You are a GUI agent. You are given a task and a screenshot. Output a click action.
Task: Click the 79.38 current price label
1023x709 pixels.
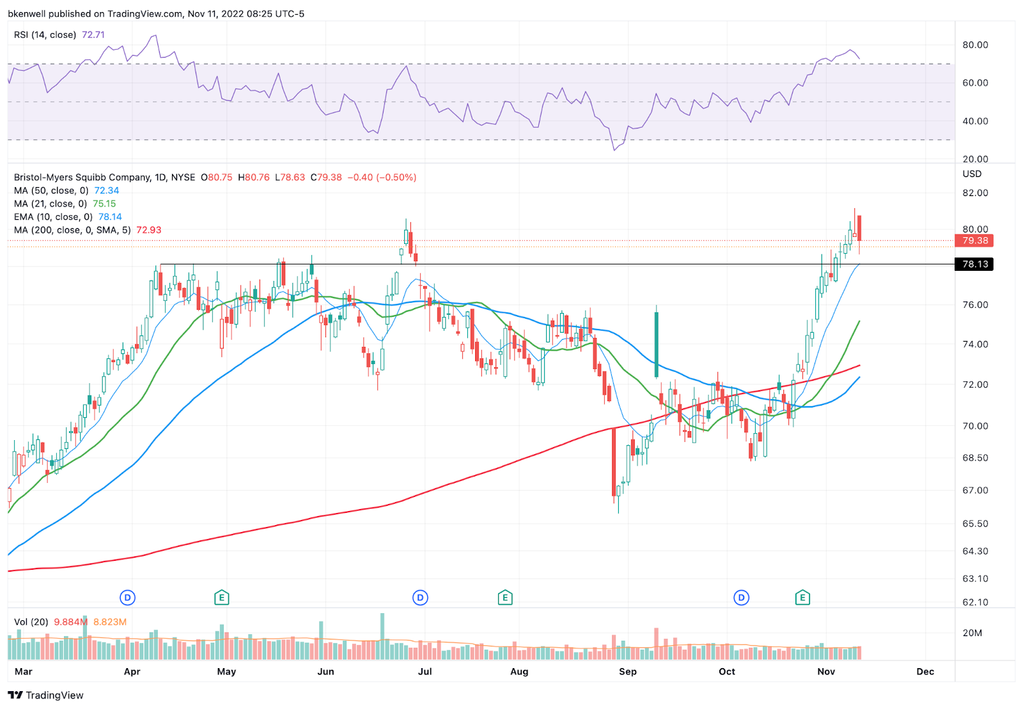click(x=974, y=241)
